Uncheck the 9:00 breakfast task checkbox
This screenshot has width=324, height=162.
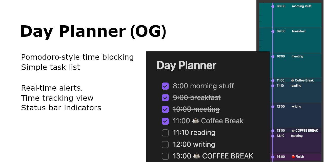click(x=165, y=98)
